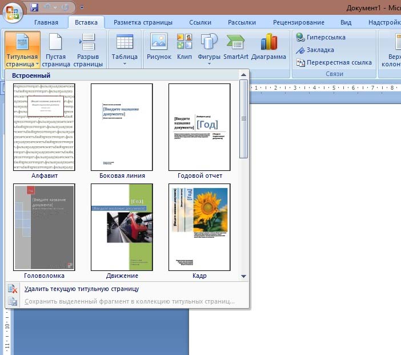Click the Документ1 title bar text
Screen dimensions: 401x355
pos(363,8)
